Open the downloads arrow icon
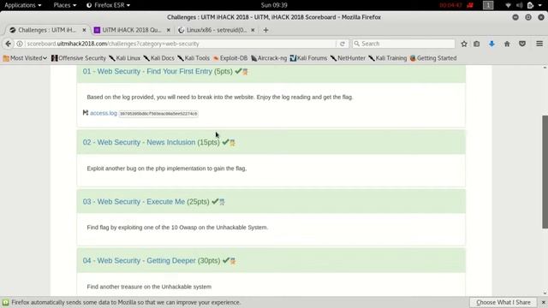Image resolution: width=548 pixels, height=308 pixels. coord(491,44)
